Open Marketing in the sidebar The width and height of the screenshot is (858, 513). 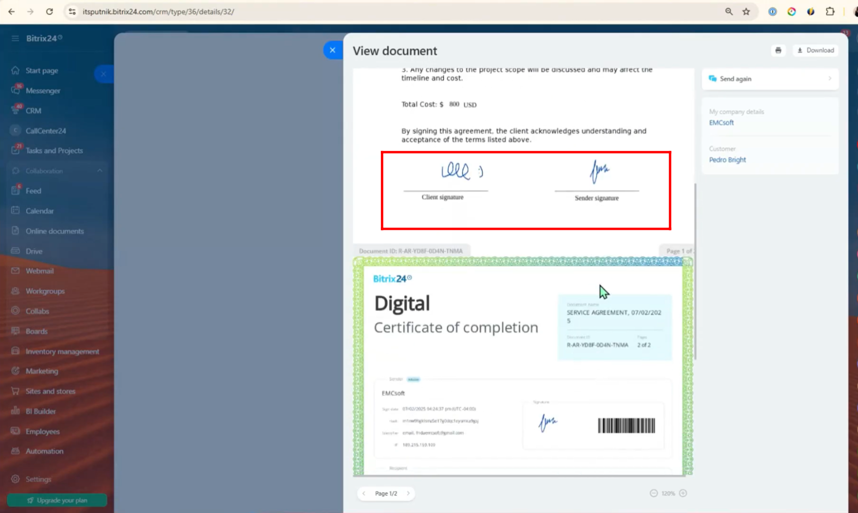[42, 371]
